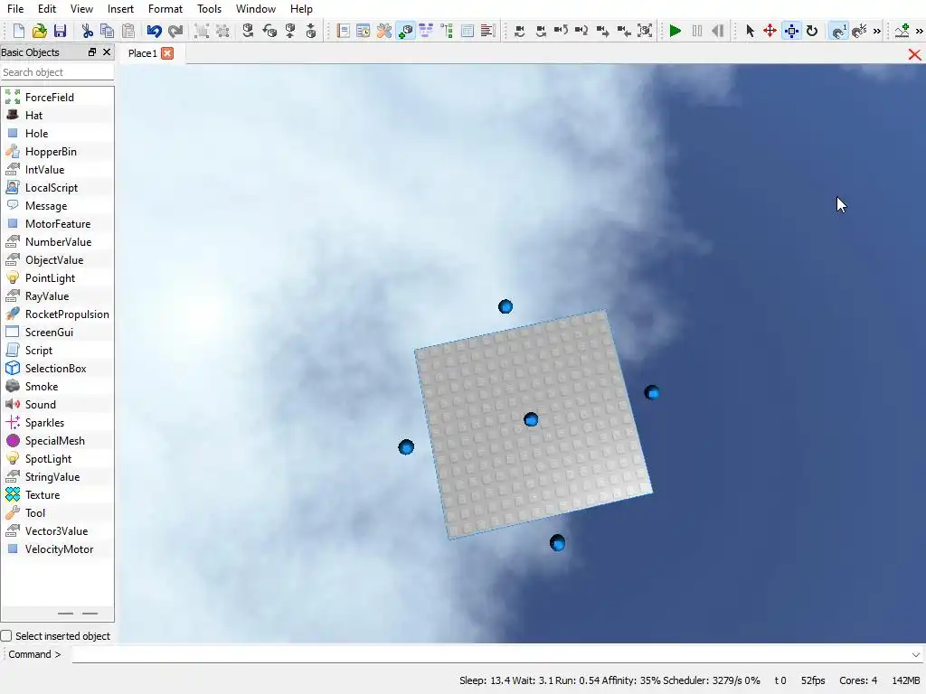Click the add terrain icon
Image resolution: width=926 pixels, height=694 pixels.
(902, 31)
